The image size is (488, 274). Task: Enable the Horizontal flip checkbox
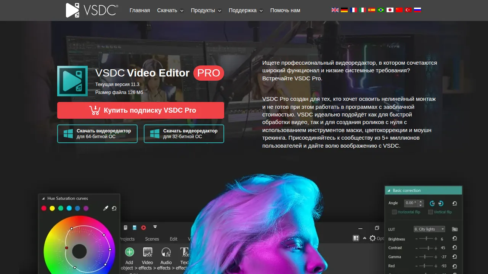[395, 212]
